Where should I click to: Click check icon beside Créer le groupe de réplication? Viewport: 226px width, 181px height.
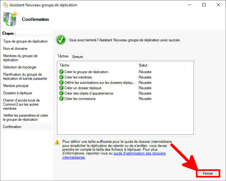pyautogui.click(x=61, y=72)
